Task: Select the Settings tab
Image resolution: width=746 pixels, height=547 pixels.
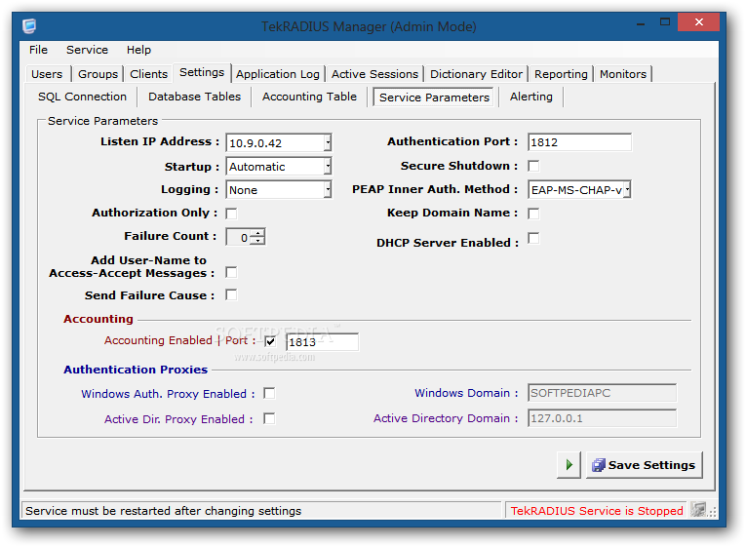Action: 202,72
